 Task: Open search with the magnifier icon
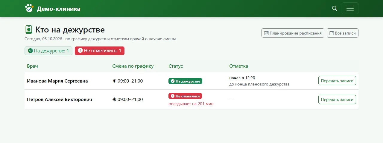335,8
